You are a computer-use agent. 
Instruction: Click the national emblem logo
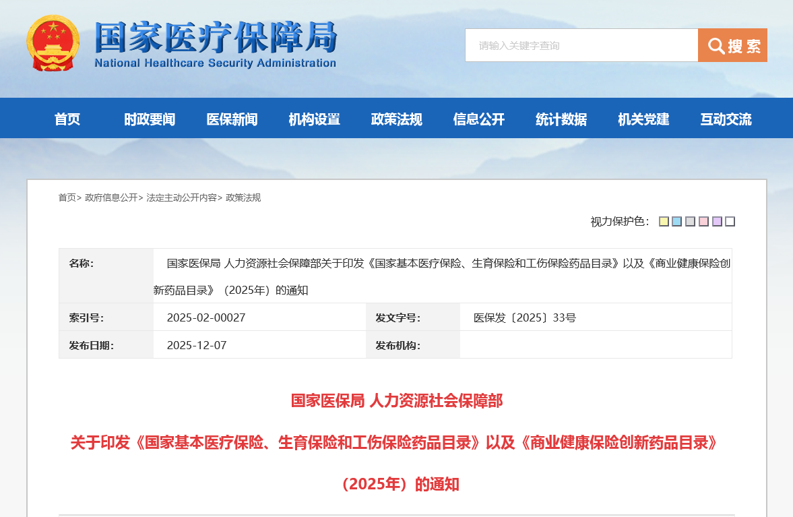tap(53, 44)
